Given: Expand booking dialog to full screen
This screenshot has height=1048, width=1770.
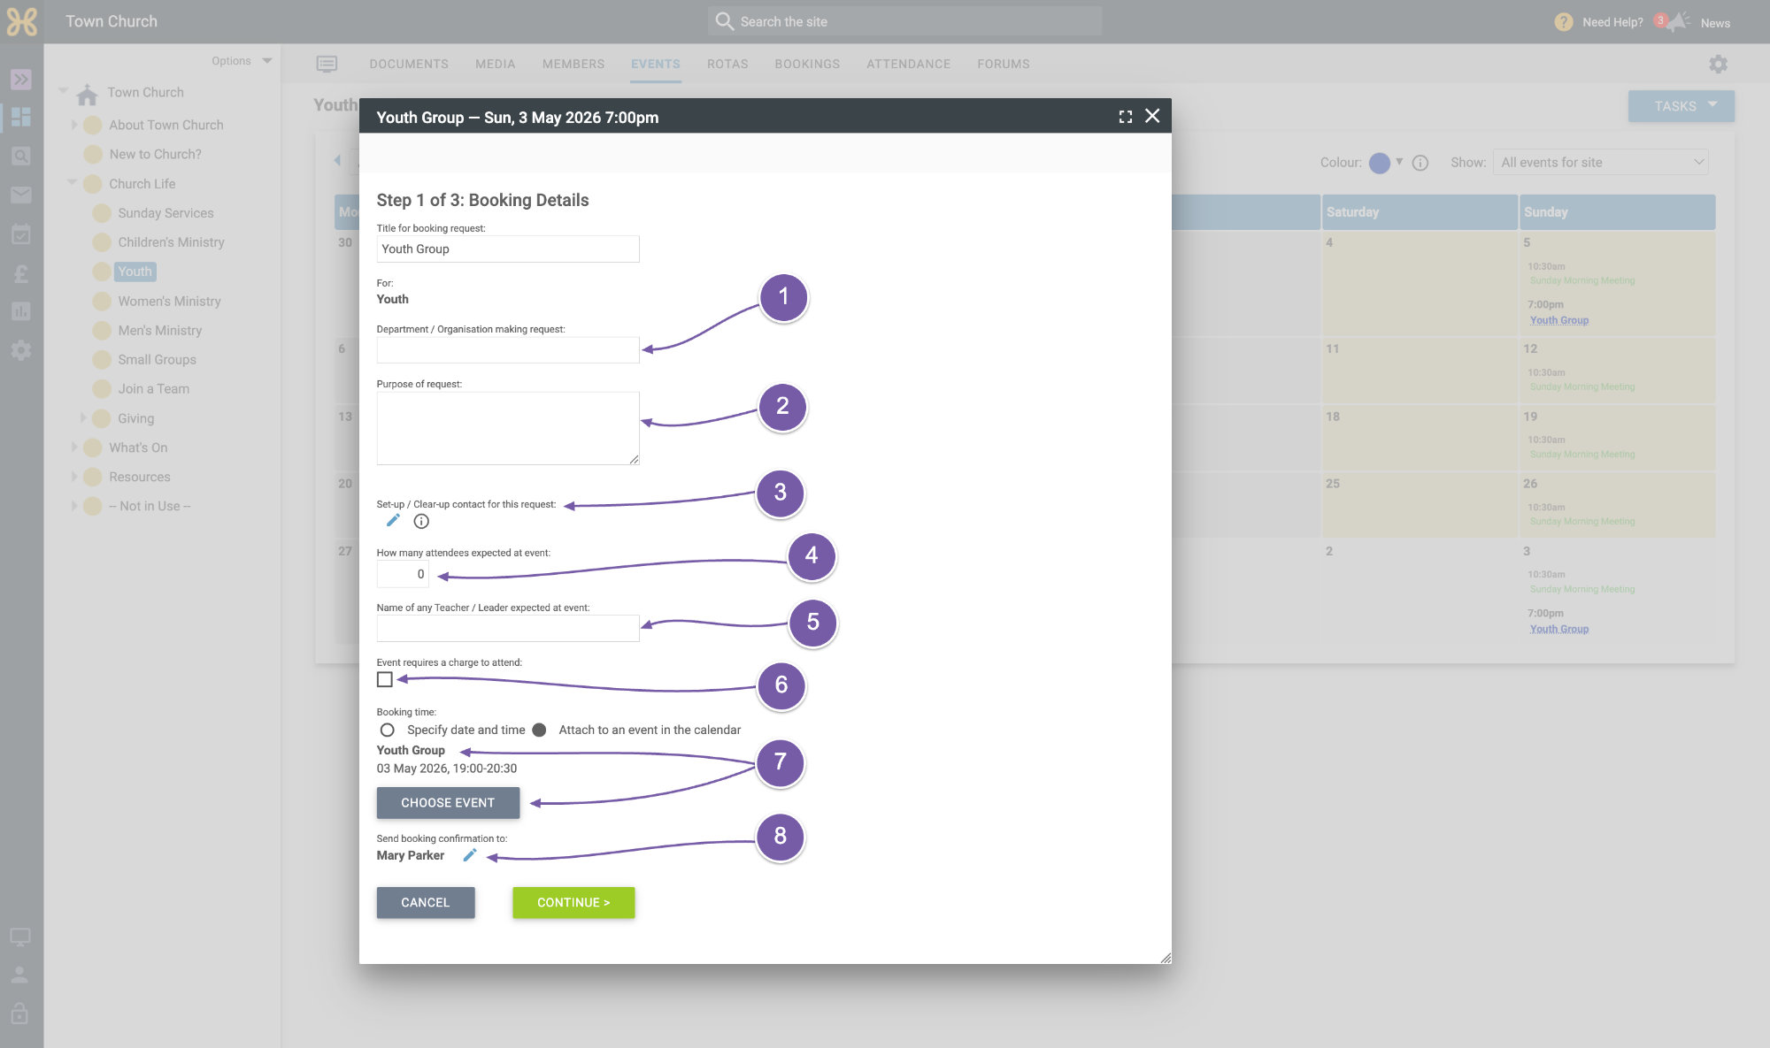Looking at the screenshot, I should [x=1125, y=117].
